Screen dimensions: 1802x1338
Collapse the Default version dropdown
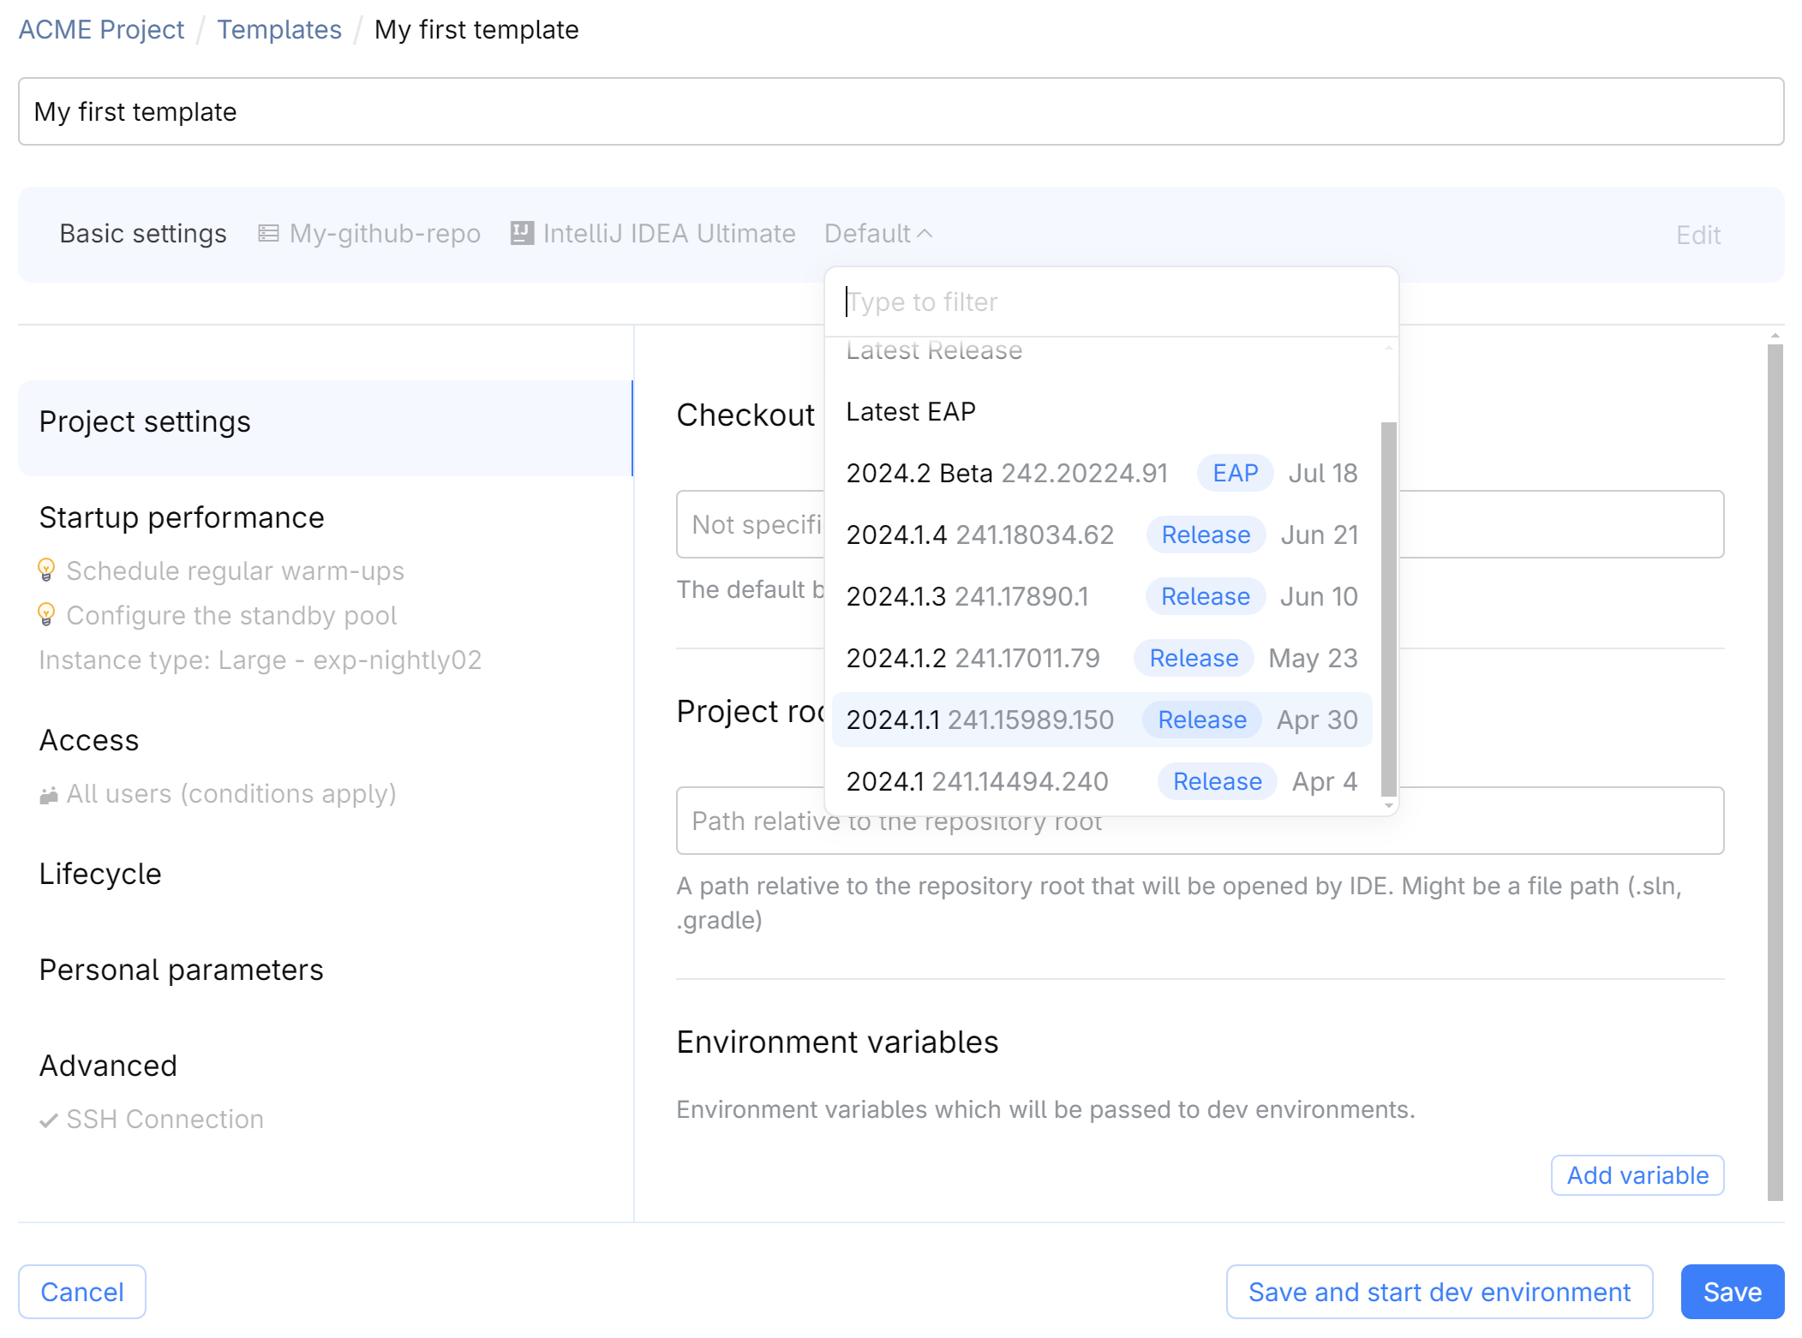coord(877,233)
